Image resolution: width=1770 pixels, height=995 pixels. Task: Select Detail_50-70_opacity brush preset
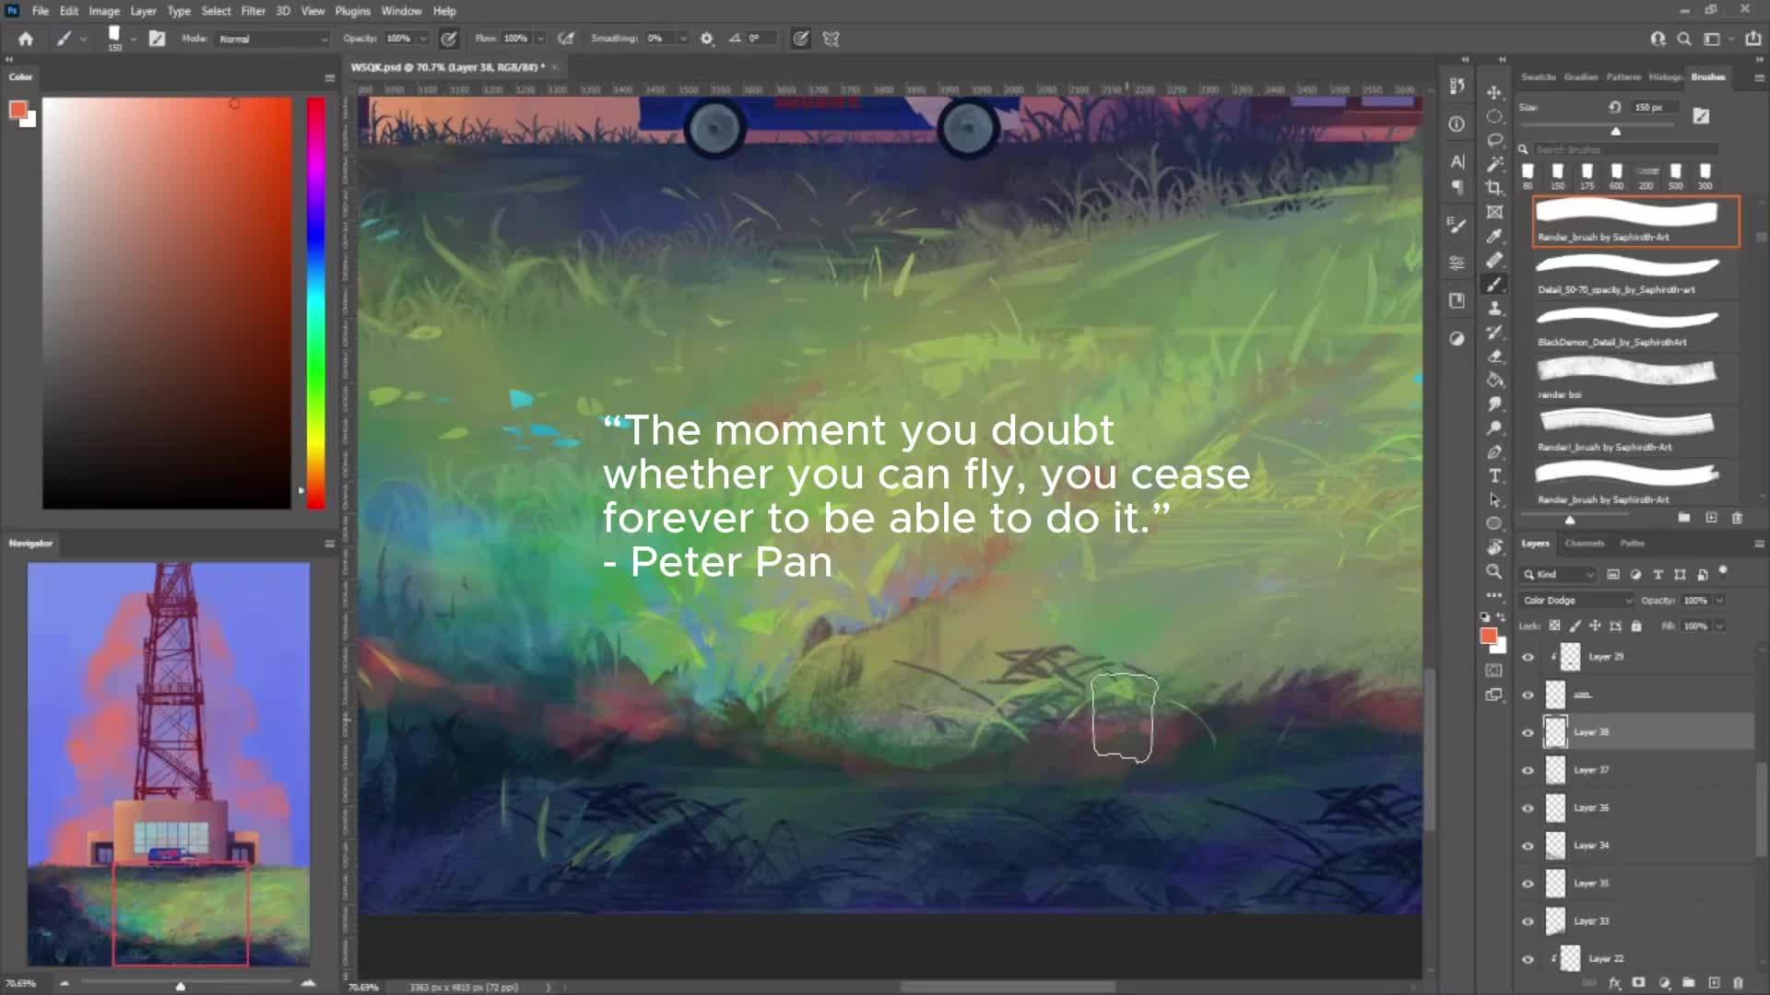click(x=1636, y=274)
